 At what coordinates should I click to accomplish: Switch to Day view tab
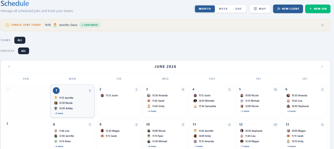click(x=238, y=9)
